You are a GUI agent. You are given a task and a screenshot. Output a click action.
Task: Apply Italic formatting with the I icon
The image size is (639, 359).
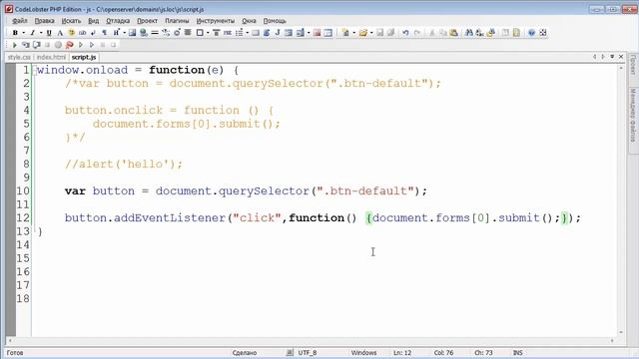[33, 33]
